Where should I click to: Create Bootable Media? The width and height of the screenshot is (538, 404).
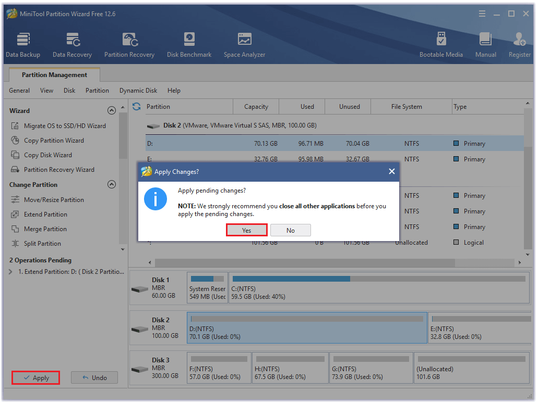441,45
